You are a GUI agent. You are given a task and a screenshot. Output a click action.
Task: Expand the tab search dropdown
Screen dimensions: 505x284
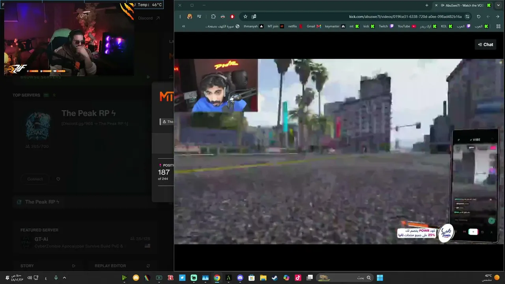coord(498,6)
